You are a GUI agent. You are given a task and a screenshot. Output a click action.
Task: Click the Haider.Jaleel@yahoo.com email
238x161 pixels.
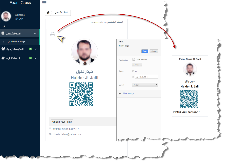point(67,134)
